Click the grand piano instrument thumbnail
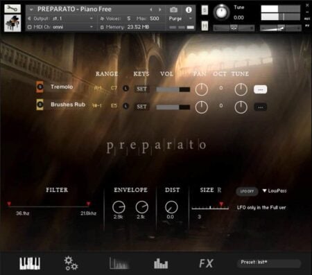This screenshot has width=312, height=275. click(12, 23)
